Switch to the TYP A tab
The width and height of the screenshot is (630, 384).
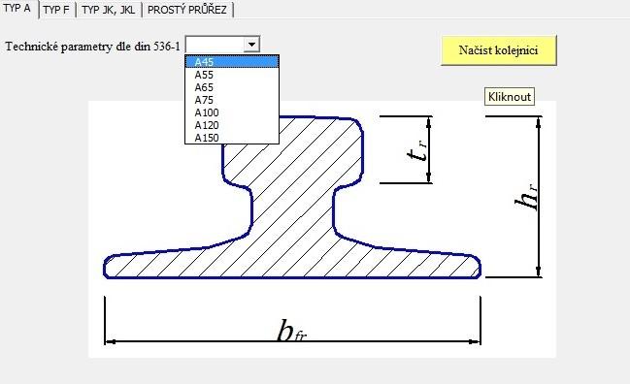17,9
